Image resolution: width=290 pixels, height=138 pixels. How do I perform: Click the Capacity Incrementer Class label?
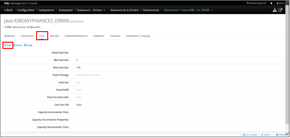click(x=53, y=112)
